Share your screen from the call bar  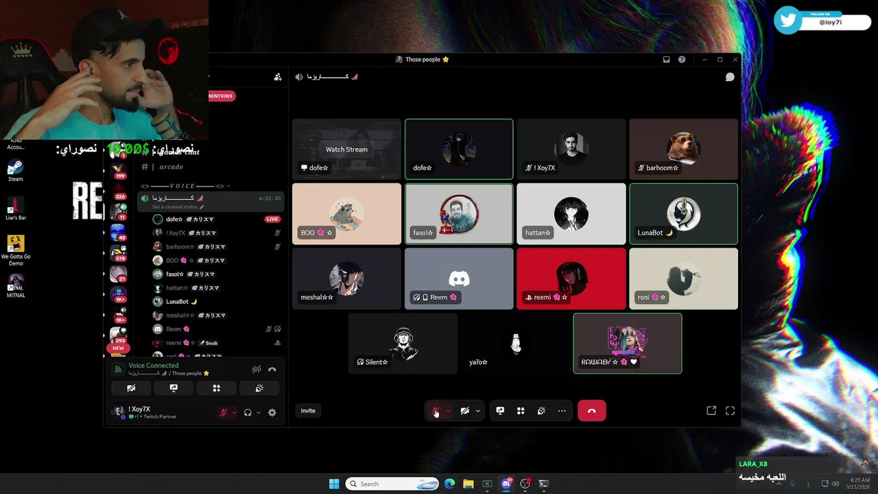point(500,411)
